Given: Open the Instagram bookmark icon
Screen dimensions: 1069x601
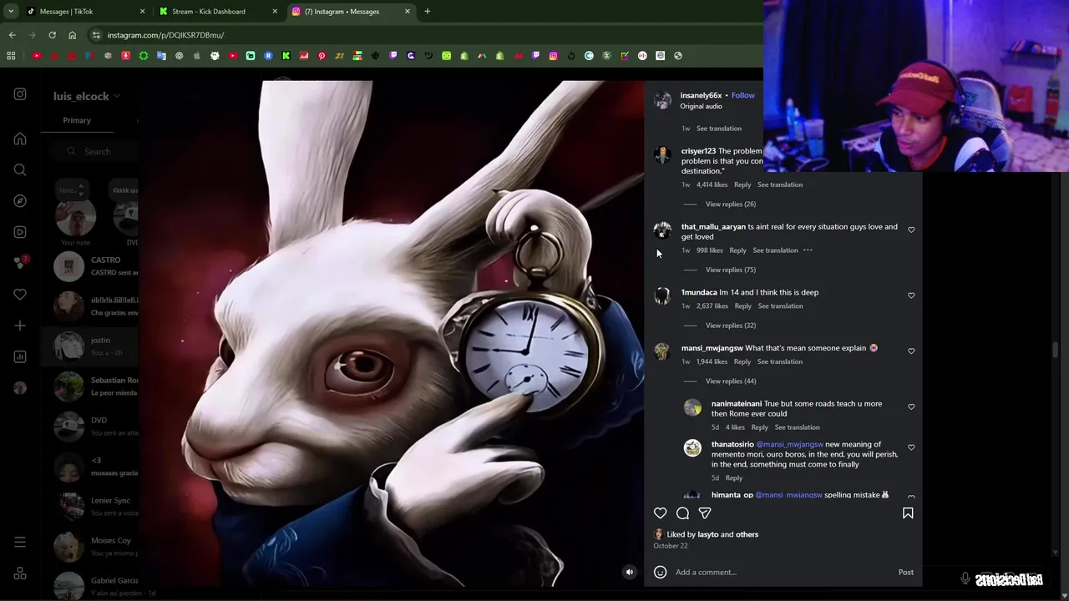Looking at the screenshot, I should 553,56.
